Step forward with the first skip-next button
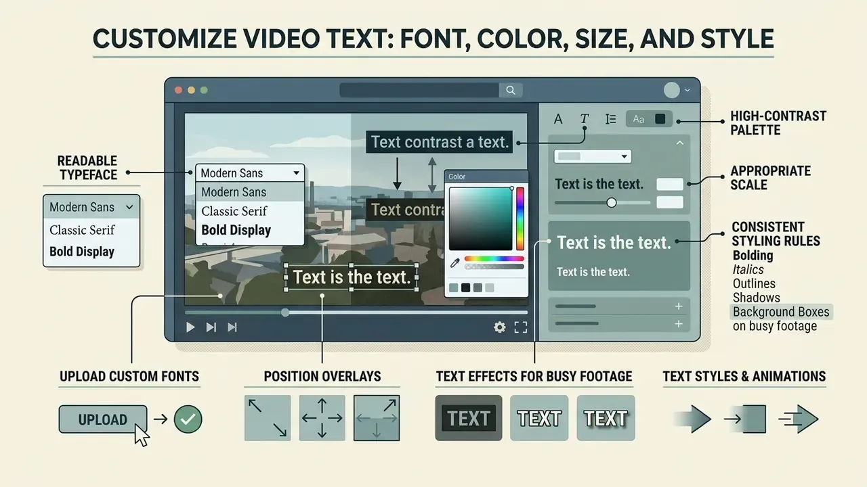The image size is (867, 487). pyautogui.click(x=211, y=327)
